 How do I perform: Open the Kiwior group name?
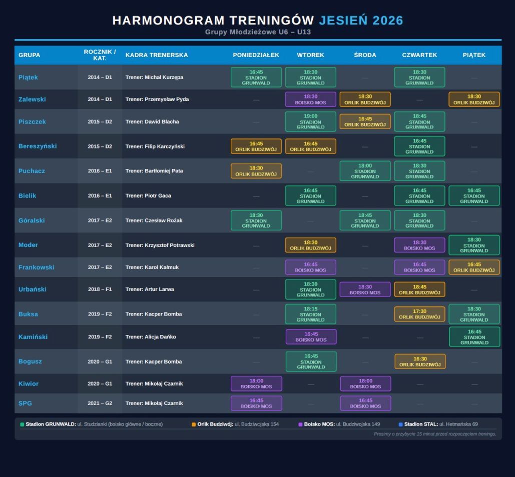click(28, 384)
